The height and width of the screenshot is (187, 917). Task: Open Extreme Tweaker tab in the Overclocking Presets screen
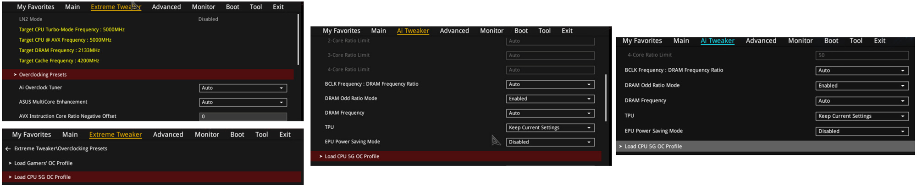[116, 134]
